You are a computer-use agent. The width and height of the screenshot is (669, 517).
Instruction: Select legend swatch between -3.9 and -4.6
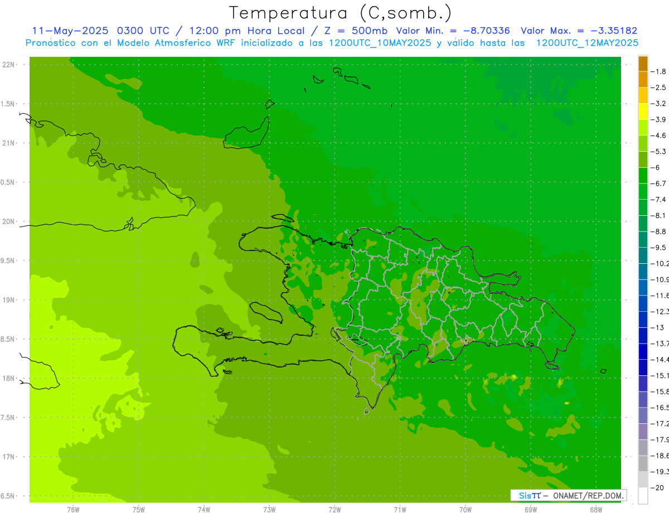[x=643, y=128]
